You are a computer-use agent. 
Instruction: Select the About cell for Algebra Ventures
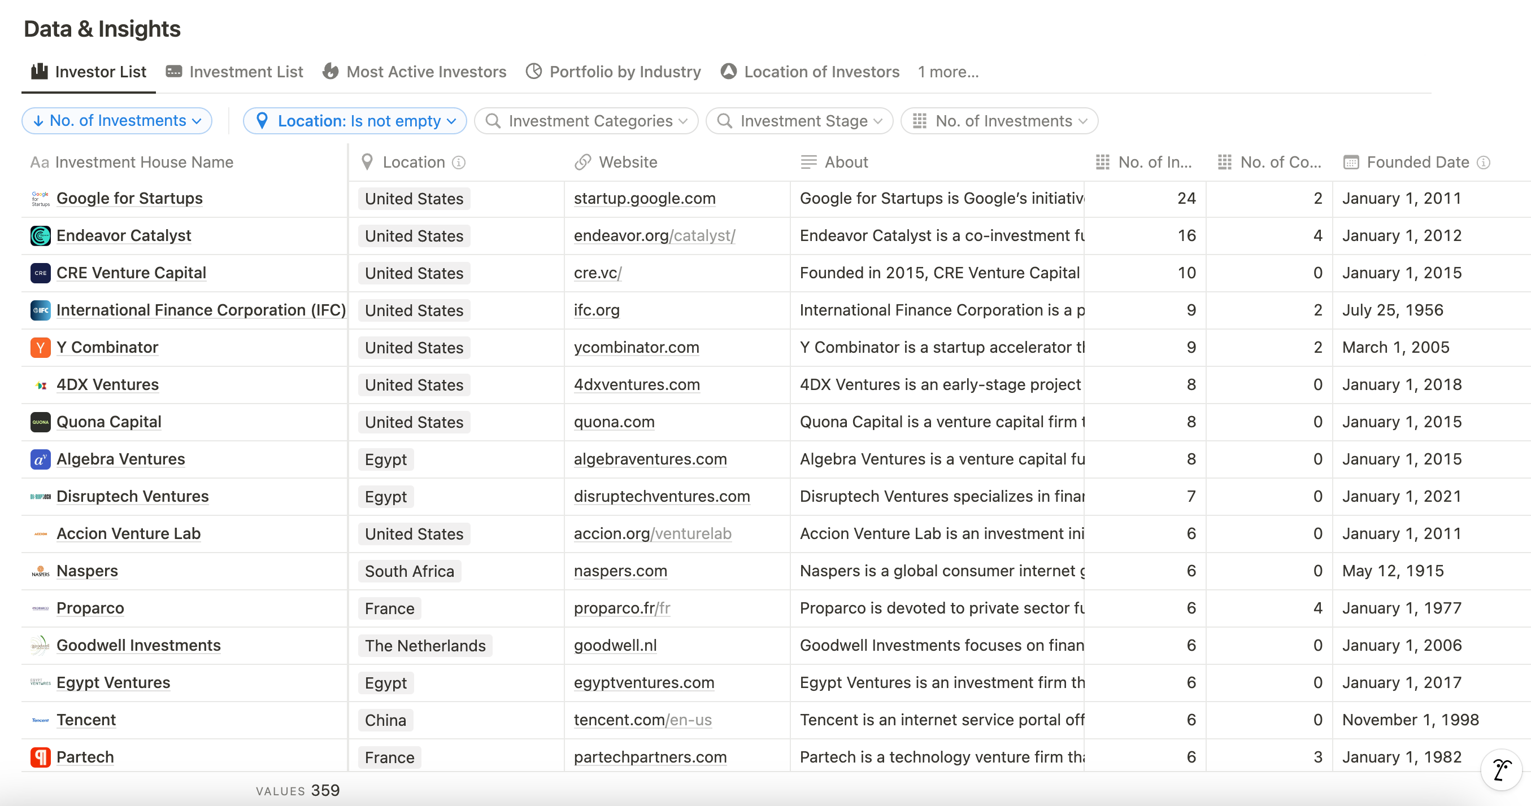(937, 459)
